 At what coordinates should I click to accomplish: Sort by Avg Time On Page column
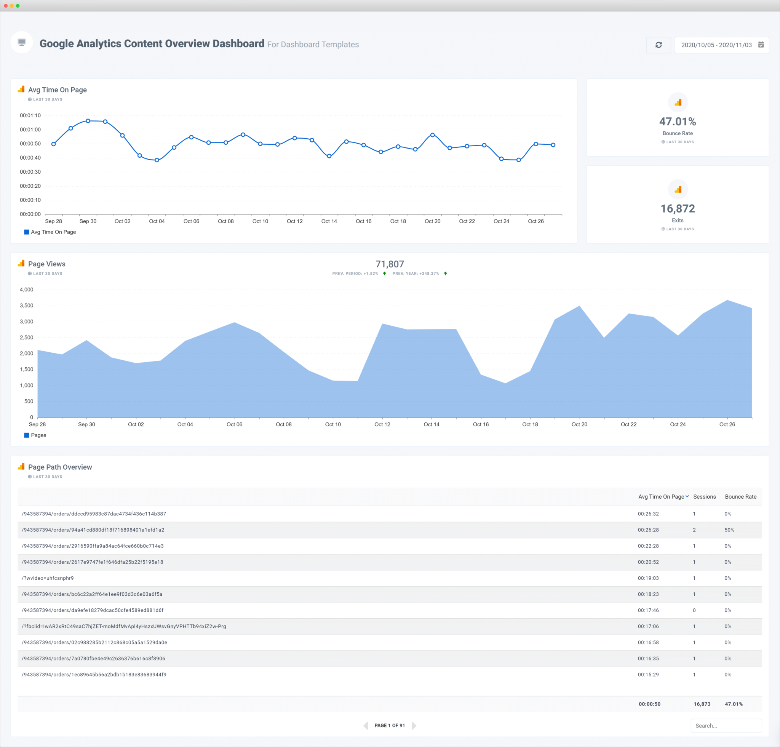661,497
